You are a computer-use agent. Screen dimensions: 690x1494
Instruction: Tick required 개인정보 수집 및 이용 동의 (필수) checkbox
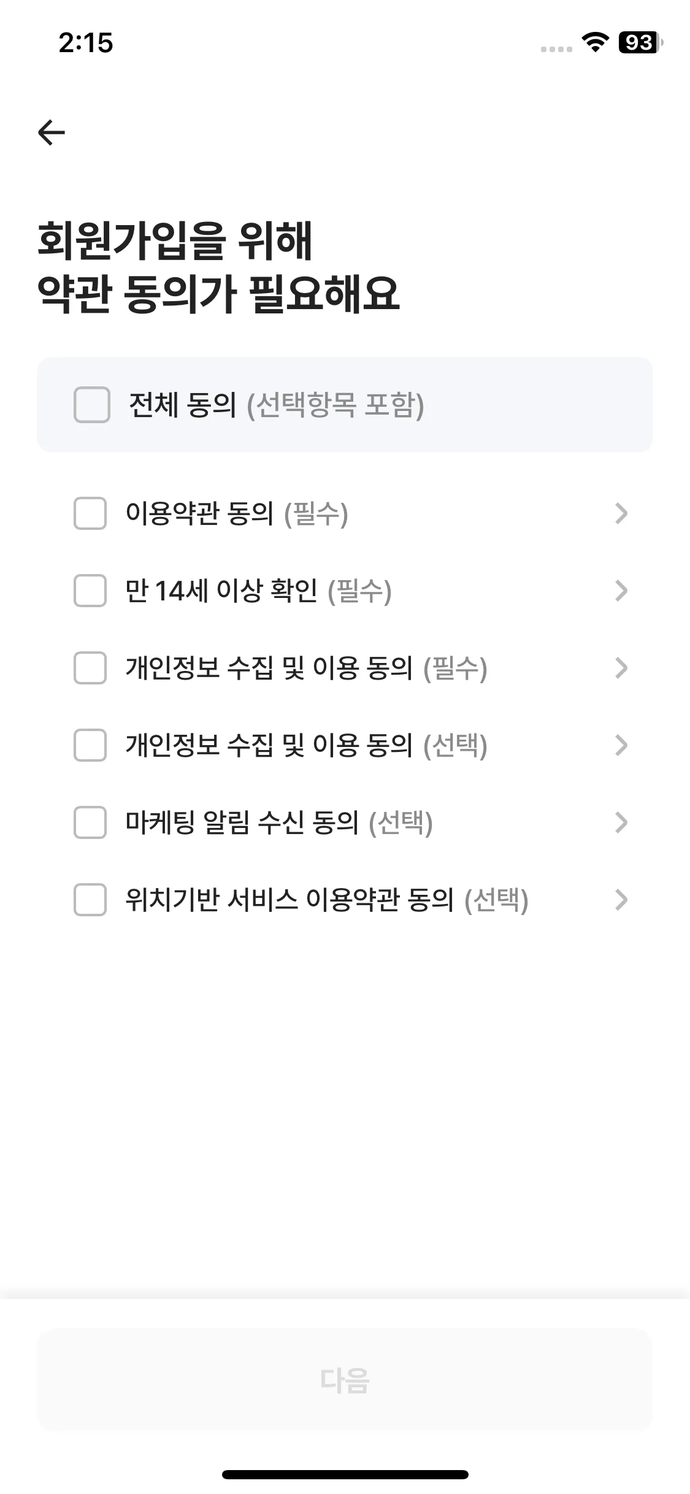tap(90, 668)
